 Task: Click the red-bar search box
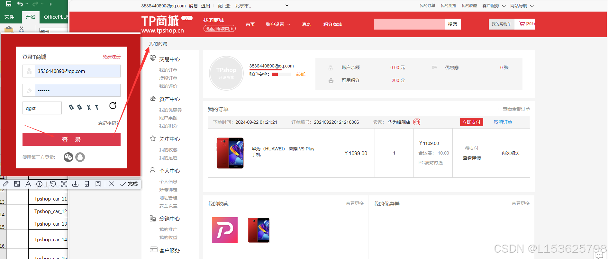[x=409, y=24]
